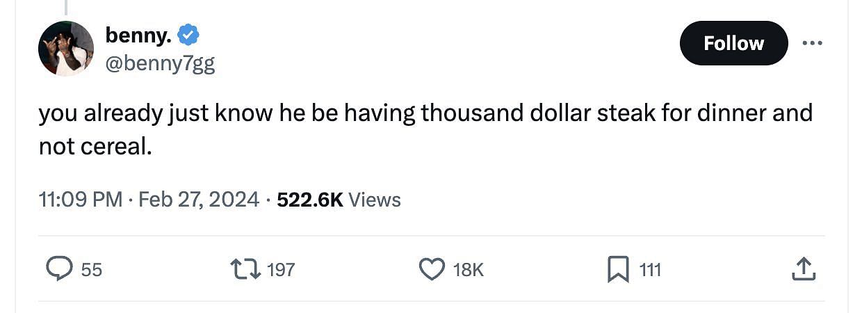Bookmark this tweet with the bookmark icon

(x=618, y=269)
